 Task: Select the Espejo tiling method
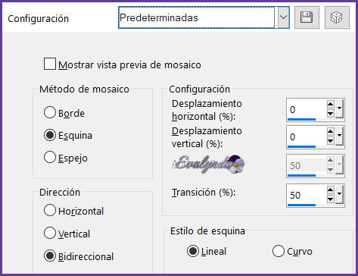(x=50, y=157)
